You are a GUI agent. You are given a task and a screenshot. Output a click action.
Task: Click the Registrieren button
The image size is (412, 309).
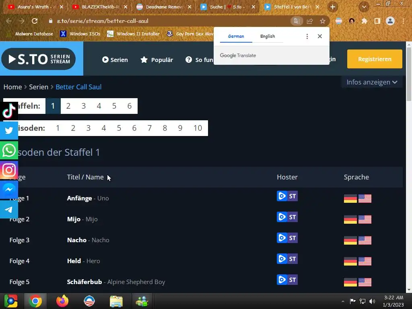pos(375,59)
